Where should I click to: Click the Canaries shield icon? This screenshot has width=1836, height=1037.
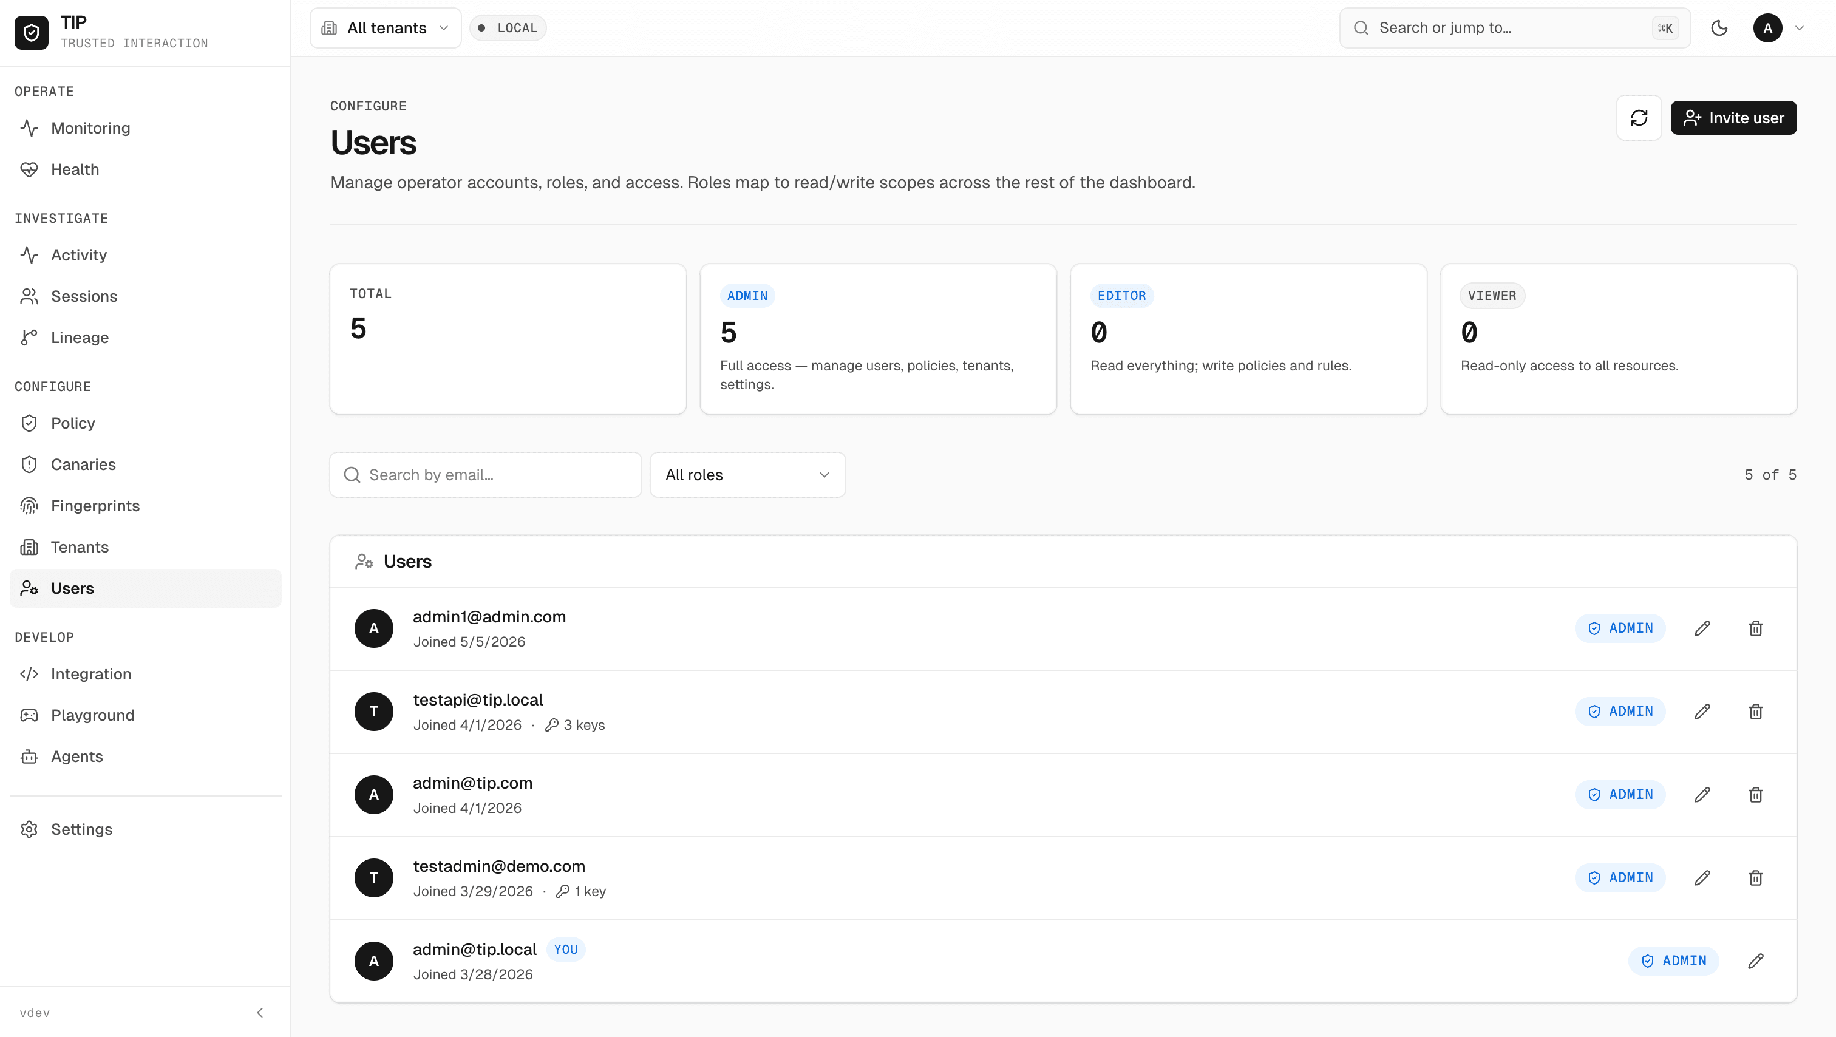coord(29,464)
